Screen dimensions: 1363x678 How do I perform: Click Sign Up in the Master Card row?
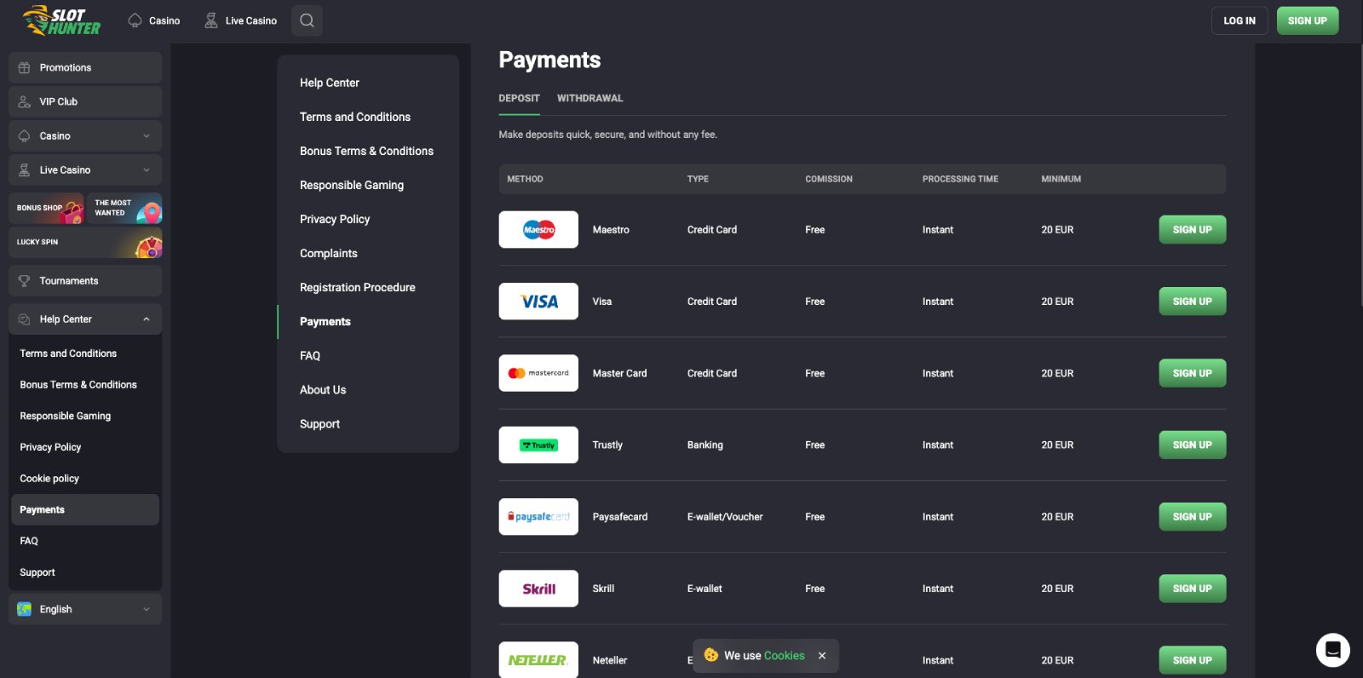[x=1193, y=373]
